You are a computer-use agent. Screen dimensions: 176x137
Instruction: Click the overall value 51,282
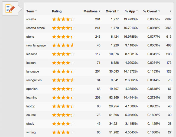point(114,132)
